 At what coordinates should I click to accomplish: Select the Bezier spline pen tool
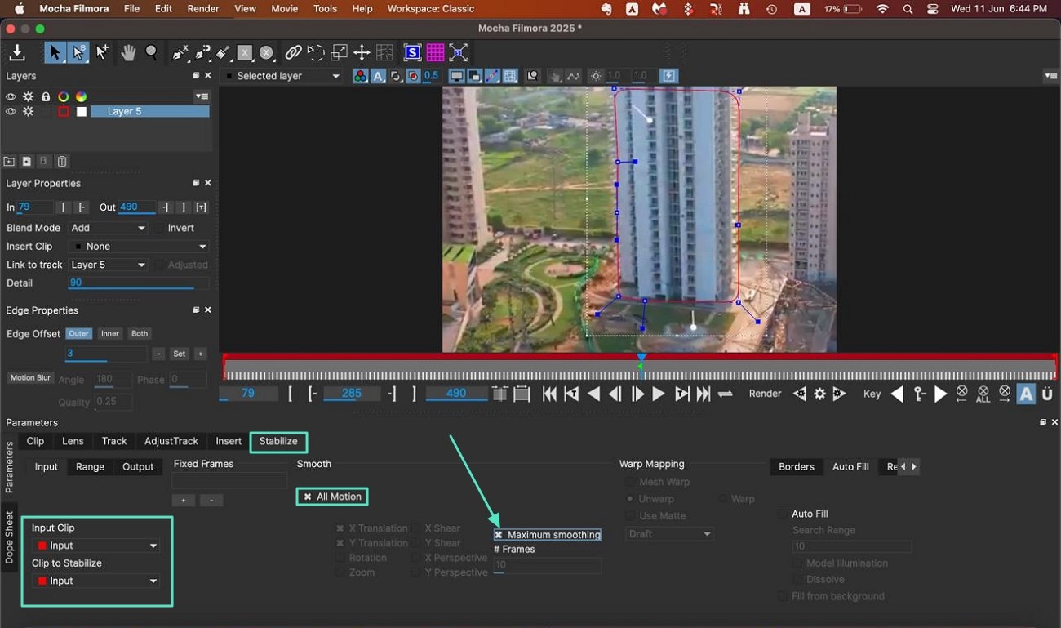202,53
